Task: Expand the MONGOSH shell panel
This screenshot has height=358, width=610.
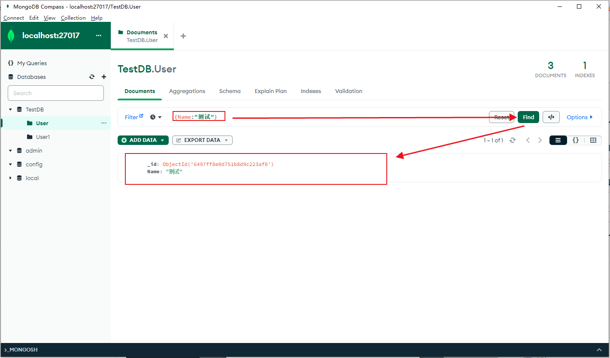Action: coord(599,350)
